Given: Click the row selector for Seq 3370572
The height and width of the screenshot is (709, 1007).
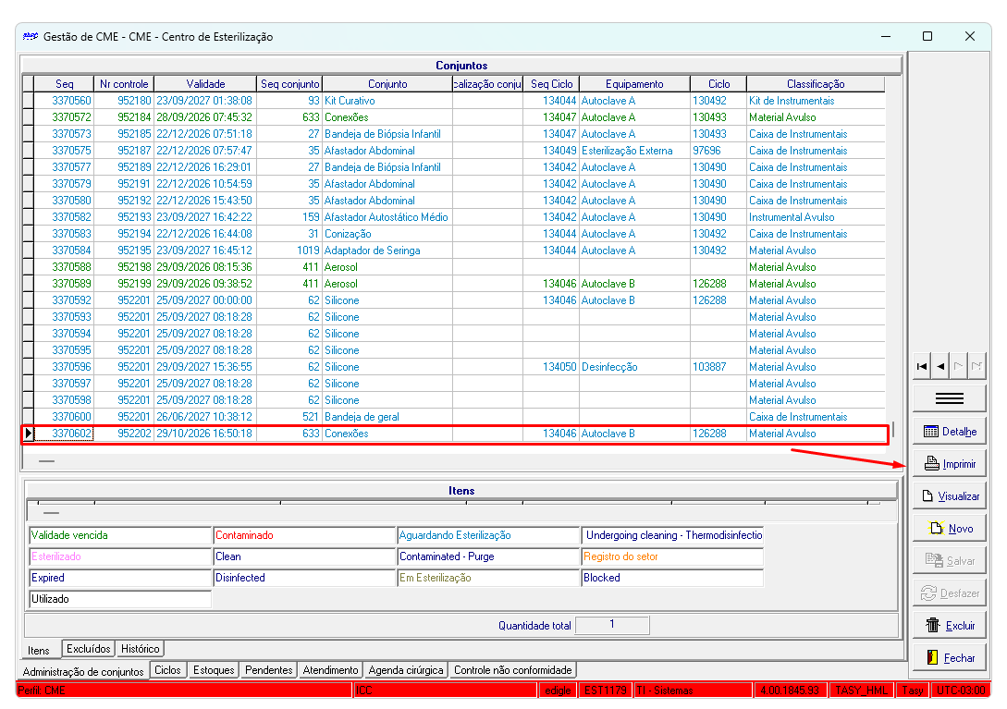Looking at the screenshot, I should (29, 117).
